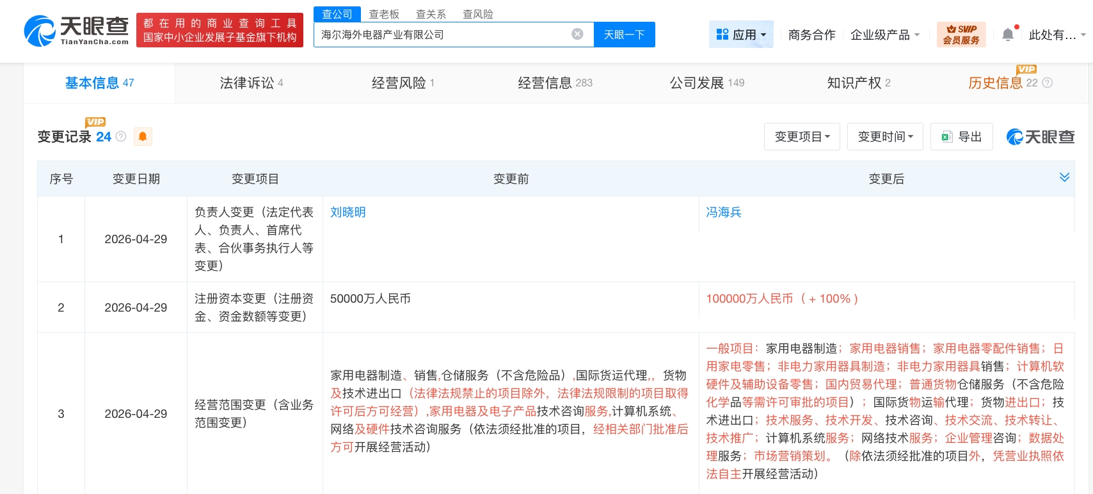Click the 24 change-record count
Image resolution: width=1093 pixels, height=494 pixels.
104,137
